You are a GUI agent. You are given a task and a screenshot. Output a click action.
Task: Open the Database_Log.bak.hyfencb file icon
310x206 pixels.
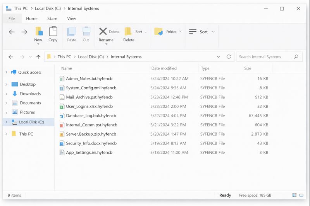(62, 116)
